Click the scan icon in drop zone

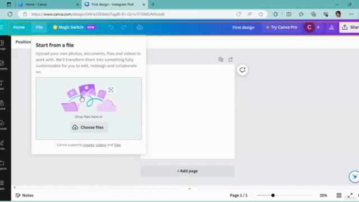111,90
